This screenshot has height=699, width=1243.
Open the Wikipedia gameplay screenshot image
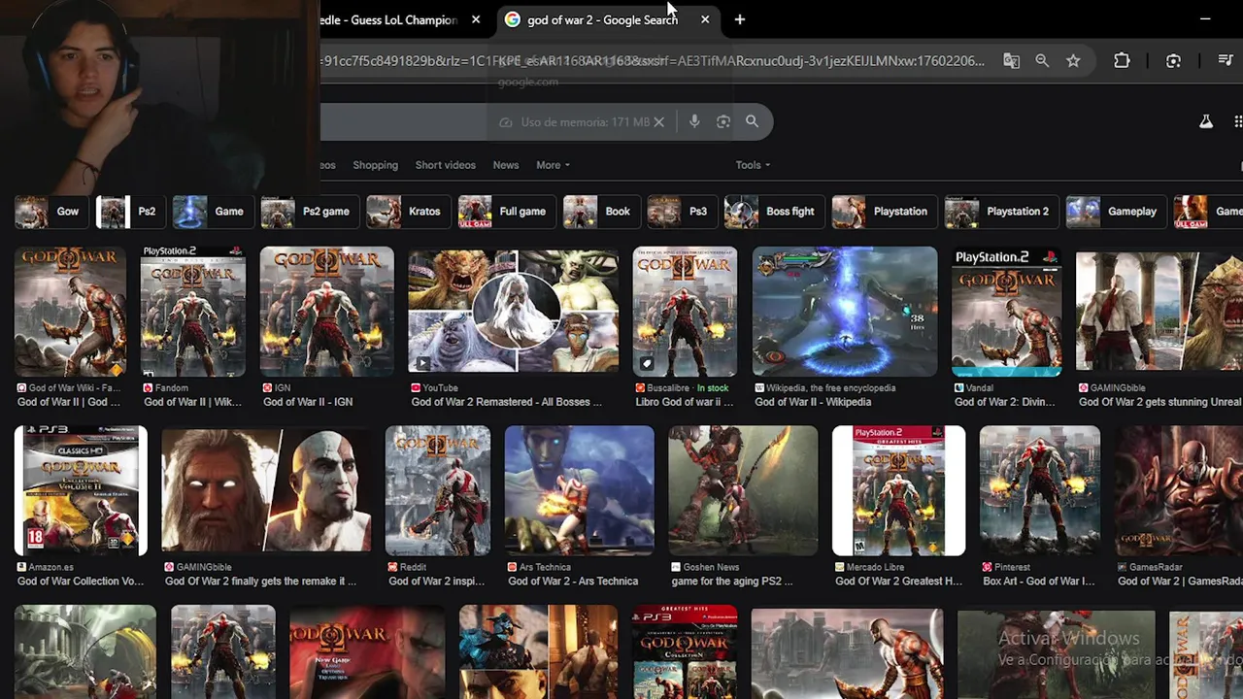click(x=845, y=311)
